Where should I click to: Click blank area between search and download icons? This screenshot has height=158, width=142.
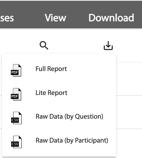point(76,45)
